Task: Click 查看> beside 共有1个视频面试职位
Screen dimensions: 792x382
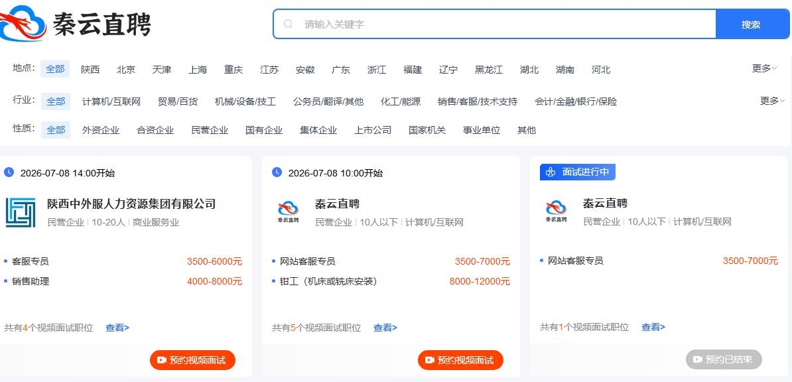Action: pyautogui.click(x=653, y=327)
